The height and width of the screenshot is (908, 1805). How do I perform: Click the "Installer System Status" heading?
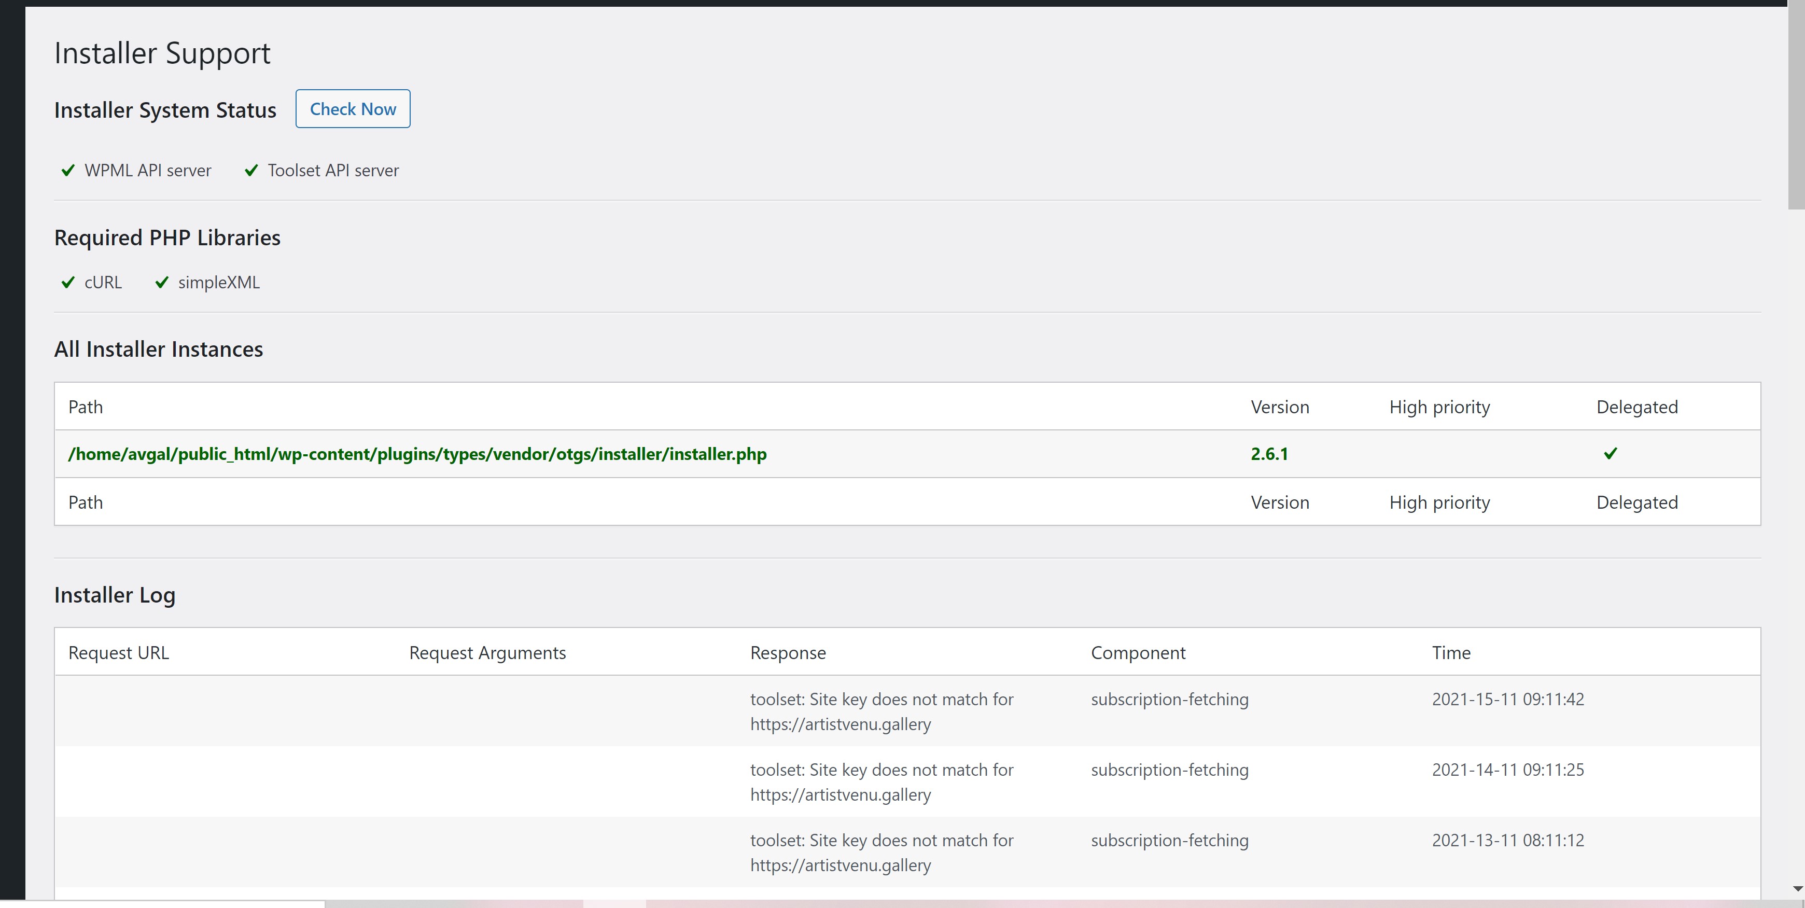[165, 110]
